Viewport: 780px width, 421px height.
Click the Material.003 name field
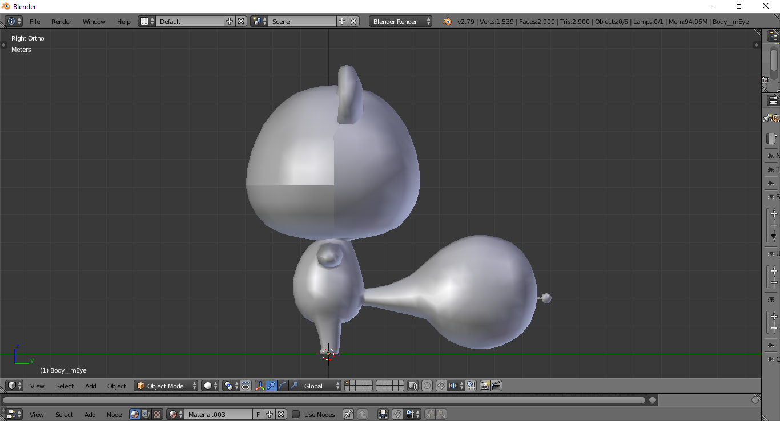click(219, 414)
